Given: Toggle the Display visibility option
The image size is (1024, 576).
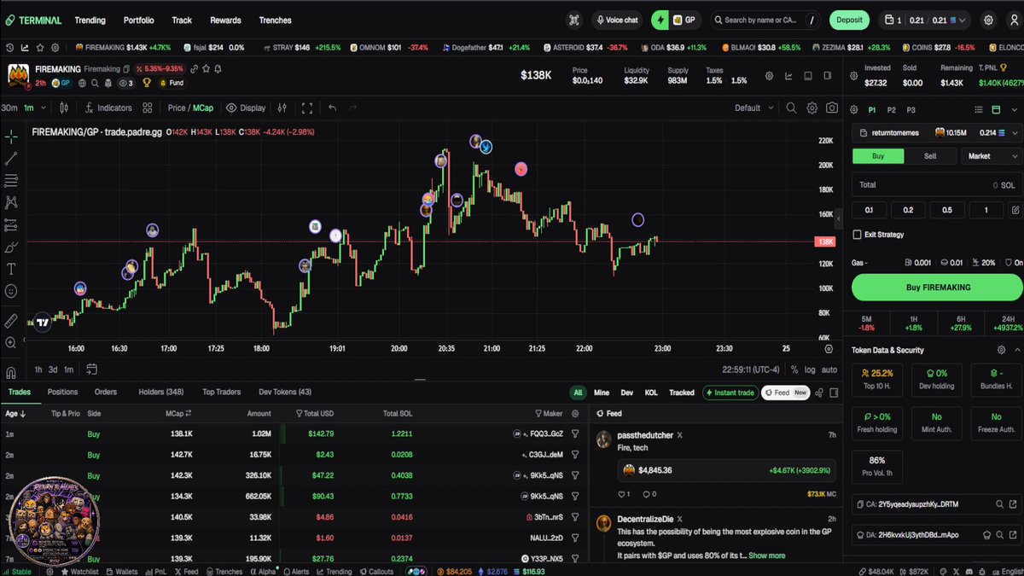Looking at the screenshot, I should 246,108.
